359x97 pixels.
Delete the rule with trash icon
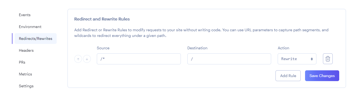(x=328, y=59)
